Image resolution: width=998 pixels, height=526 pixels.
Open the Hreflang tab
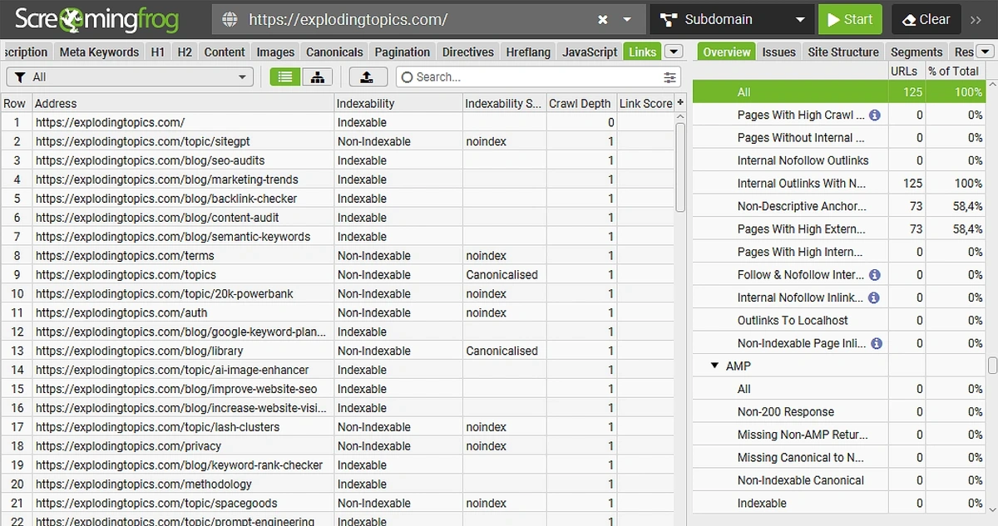[528, 52]
